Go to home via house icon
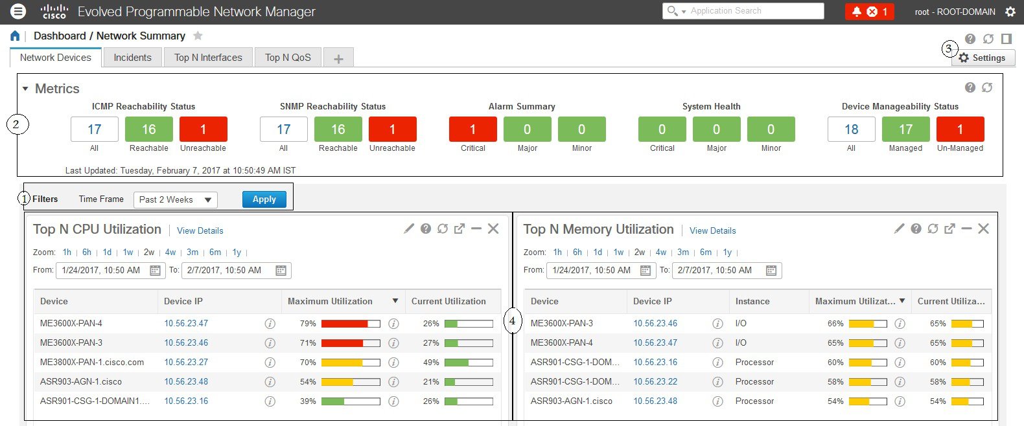The height and width of the screenshot is (426, 1024). (x=15, y=36)
